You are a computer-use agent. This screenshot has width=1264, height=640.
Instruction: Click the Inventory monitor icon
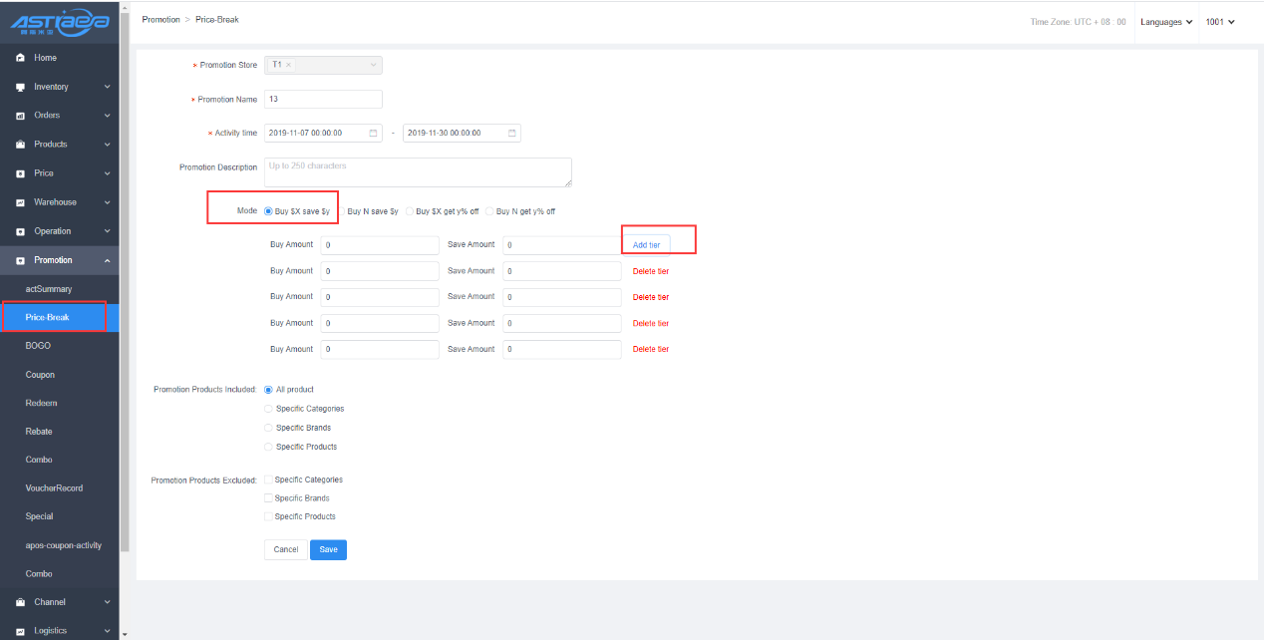(x=20, y=87)
